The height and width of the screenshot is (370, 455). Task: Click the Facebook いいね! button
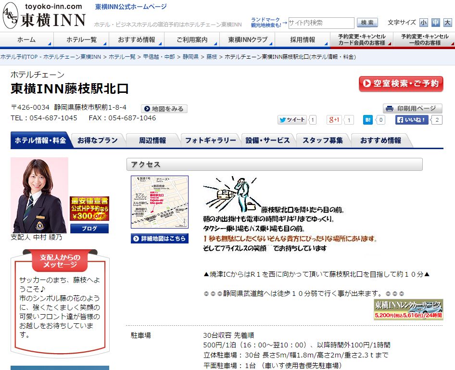coord(412,120)
